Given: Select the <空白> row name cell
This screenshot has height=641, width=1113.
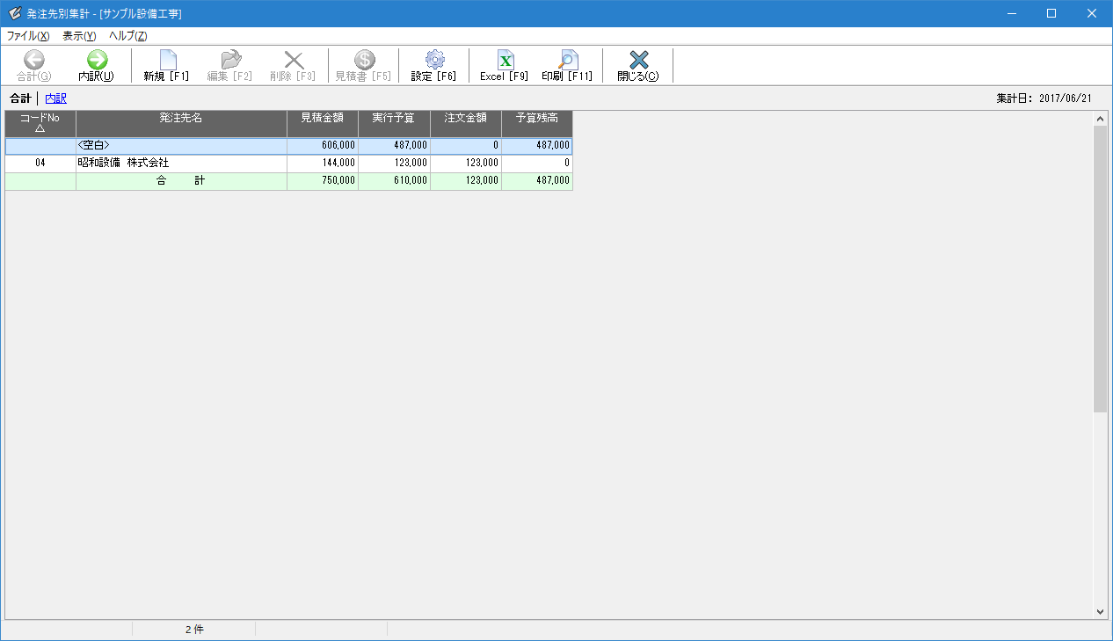Looking at the screenshot, I should (181, 146).
